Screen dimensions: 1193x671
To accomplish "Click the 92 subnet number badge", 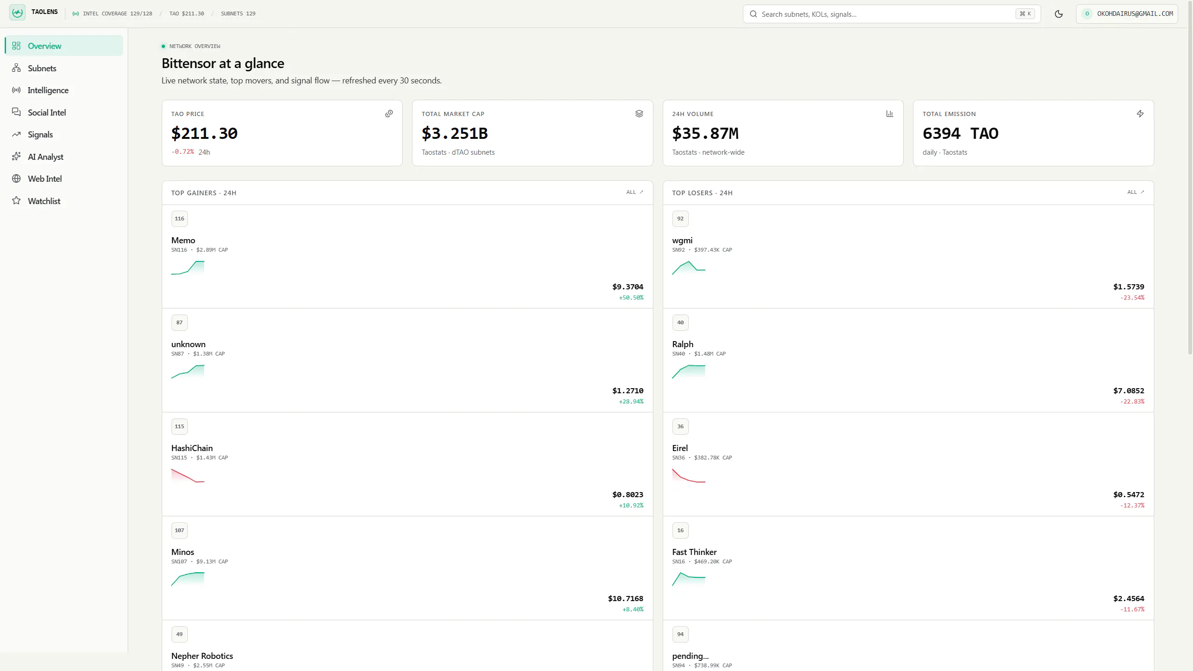I will (x=680, y=219).
